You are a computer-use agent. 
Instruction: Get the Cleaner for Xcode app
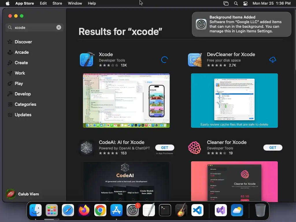(273, 148)
